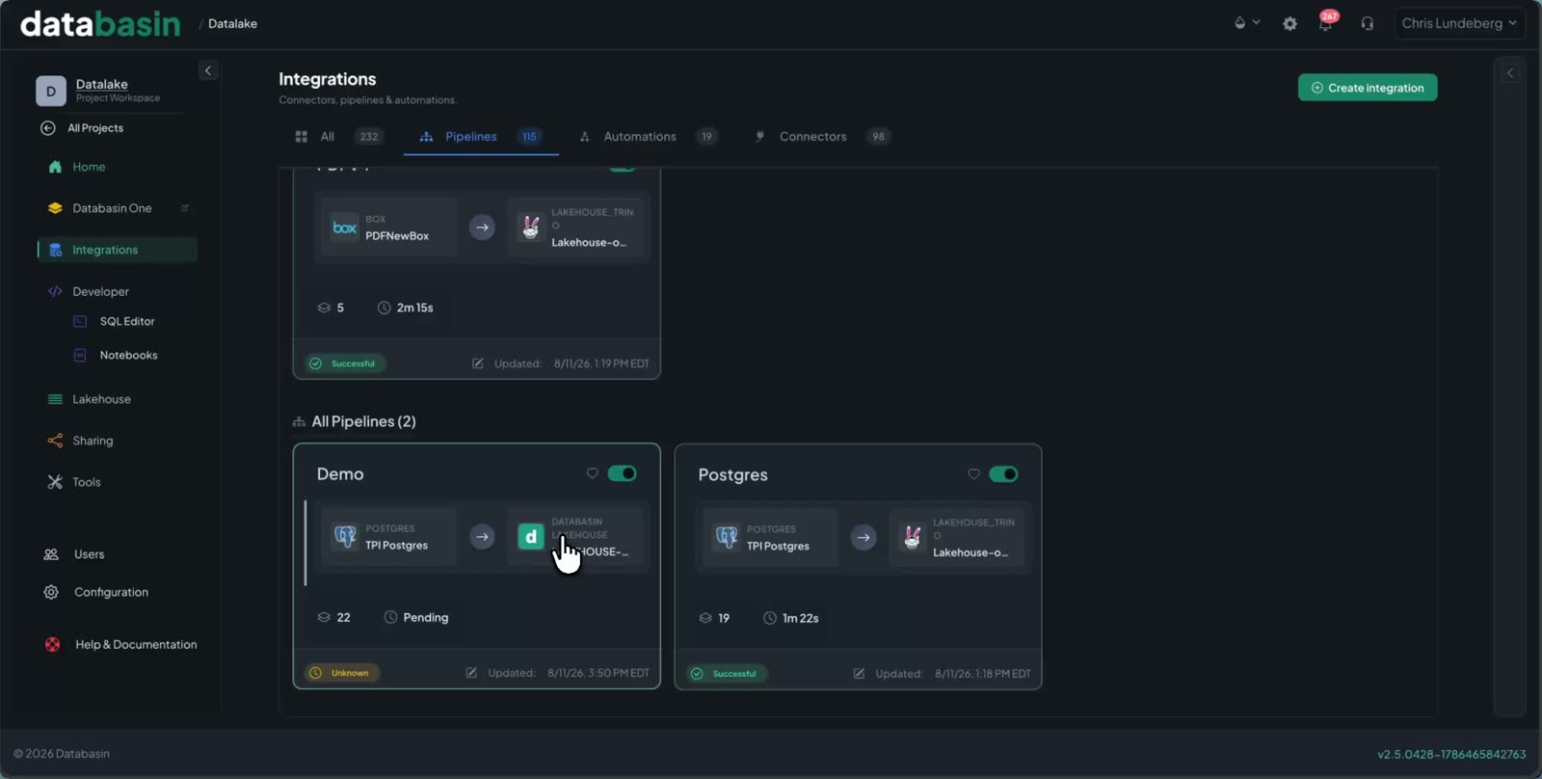Image resolution: width=1542 pixels, height=779 pixels.
Task: Toggle the Demo pipeline switch
Action: point(622,473)
